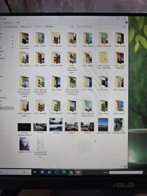Open the Share ribbon tab
Screen dimensions: 147x196
(x=8, y=22)
